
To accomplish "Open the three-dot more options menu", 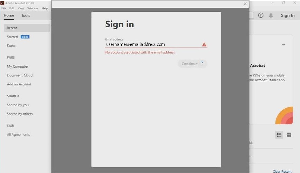I will 283,45.
